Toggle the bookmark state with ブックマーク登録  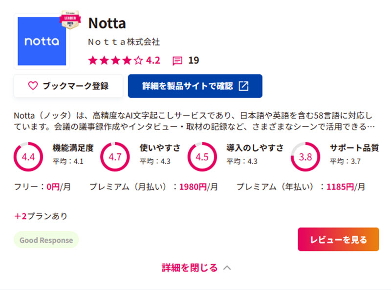68,85
